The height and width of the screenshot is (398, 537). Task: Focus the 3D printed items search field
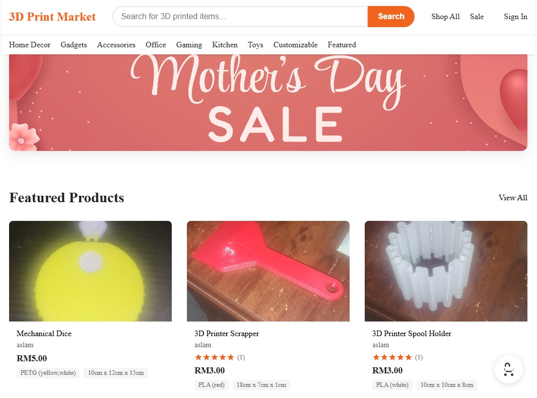(241, 17)
